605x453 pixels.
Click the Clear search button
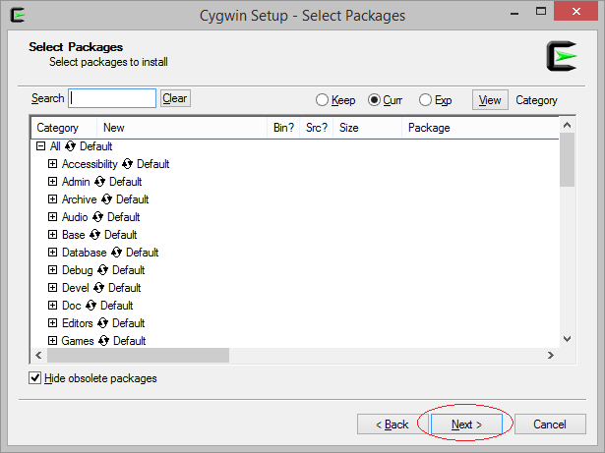[x=175, y=98]
